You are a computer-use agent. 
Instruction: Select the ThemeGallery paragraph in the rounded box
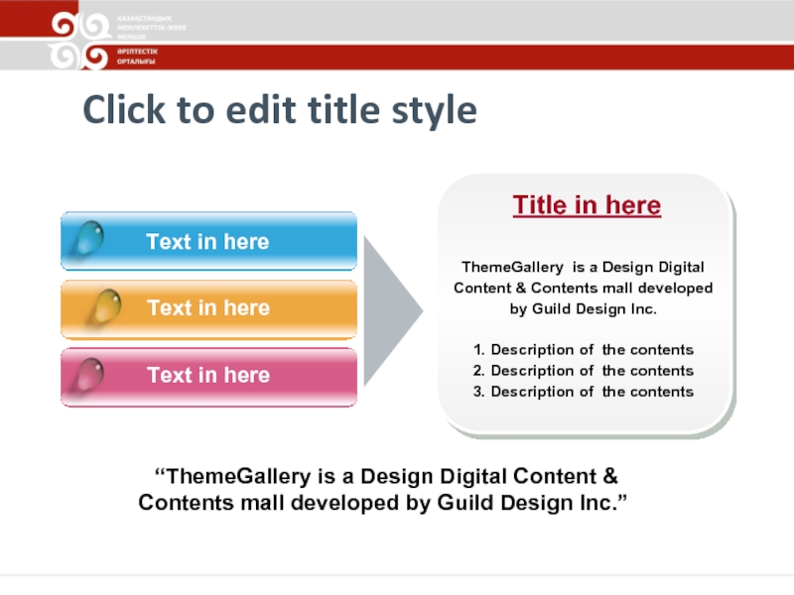583,288
